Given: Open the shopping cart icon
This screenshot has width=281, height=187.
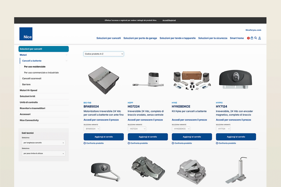Looking at the screenshot, I should click(x=252, y=38).
